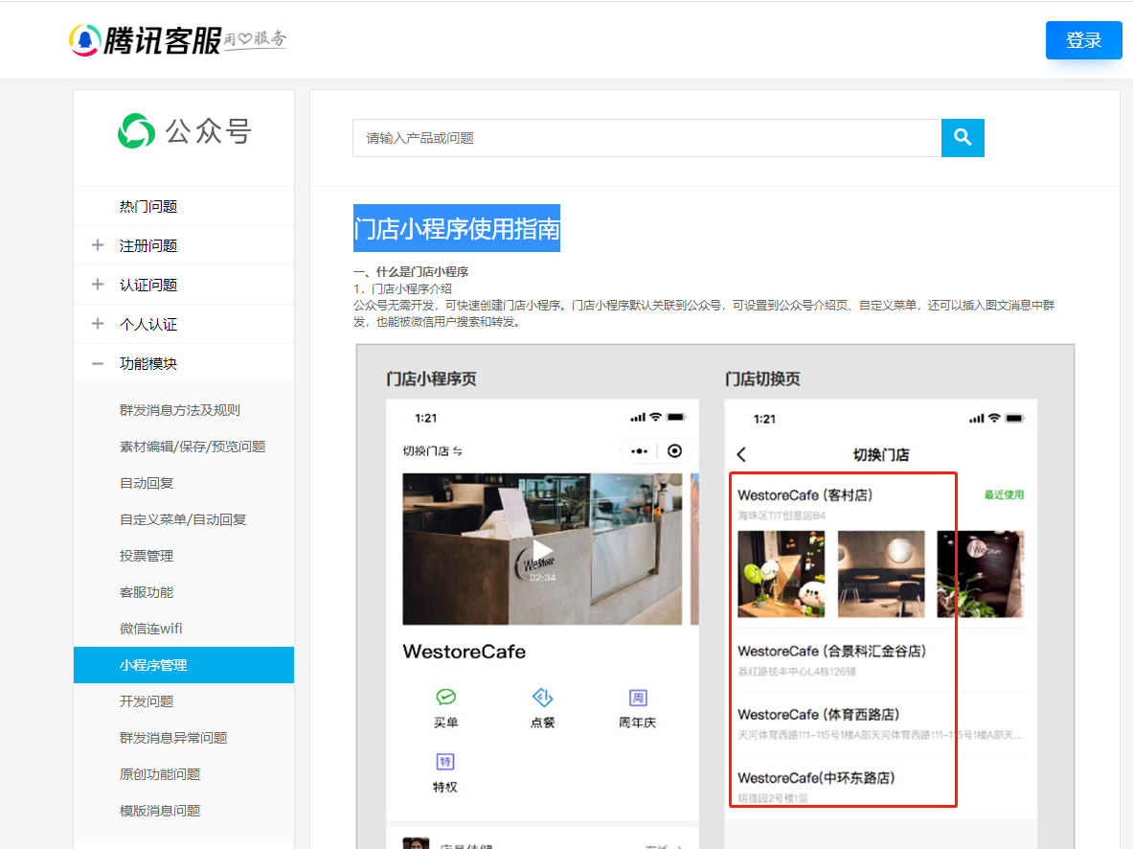This screenshot has width=1133, height=849.
Task: Click the 点餐 blue diamond icon
Action: 543,698
